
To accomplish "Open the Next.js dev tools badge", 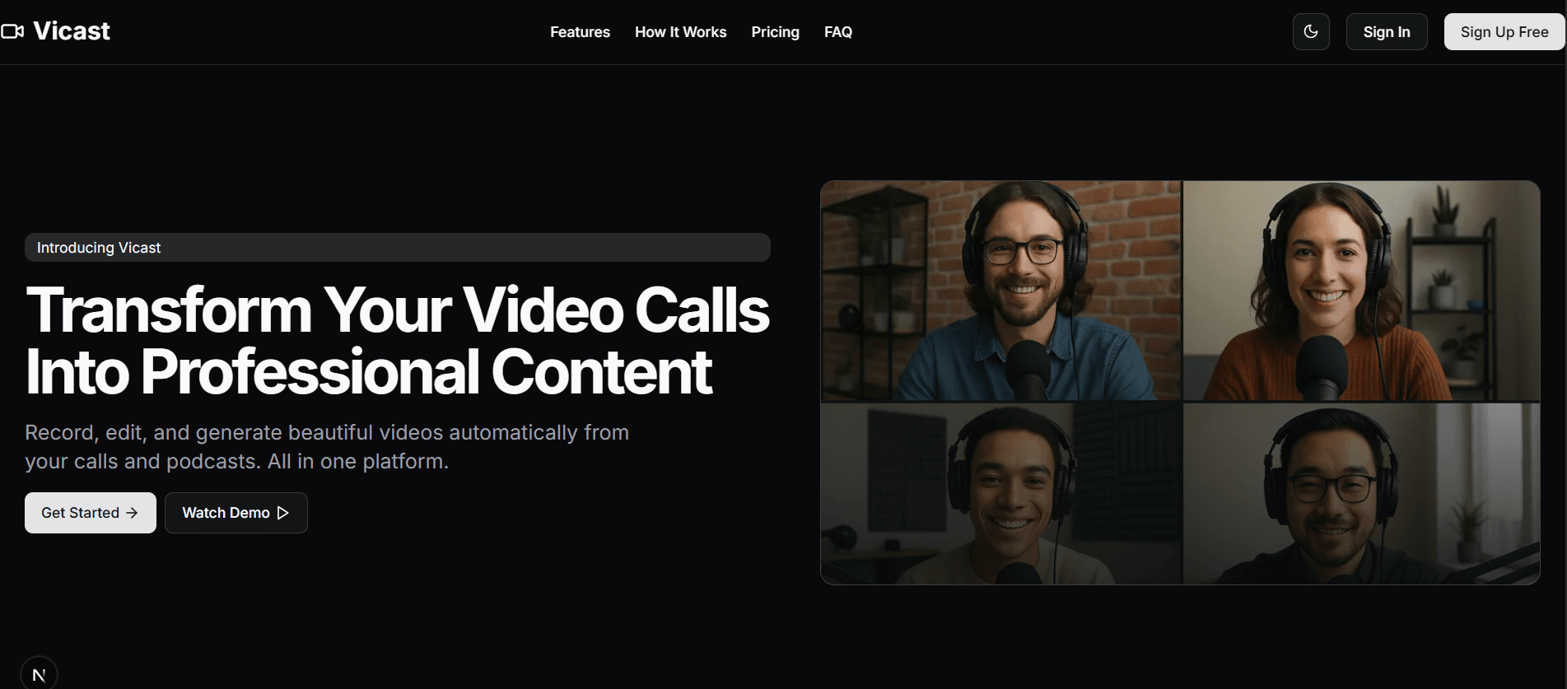I will click(39, 674).
